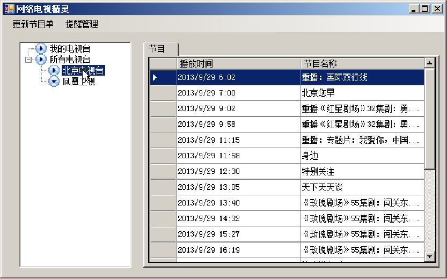Maximize the 网络电视精灵 window

pyautogui.click(x=425, y=9)
